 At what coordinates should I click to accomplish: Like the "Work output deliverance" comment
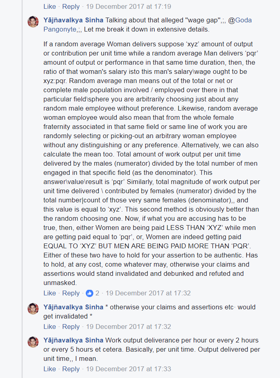pos(49,369)
